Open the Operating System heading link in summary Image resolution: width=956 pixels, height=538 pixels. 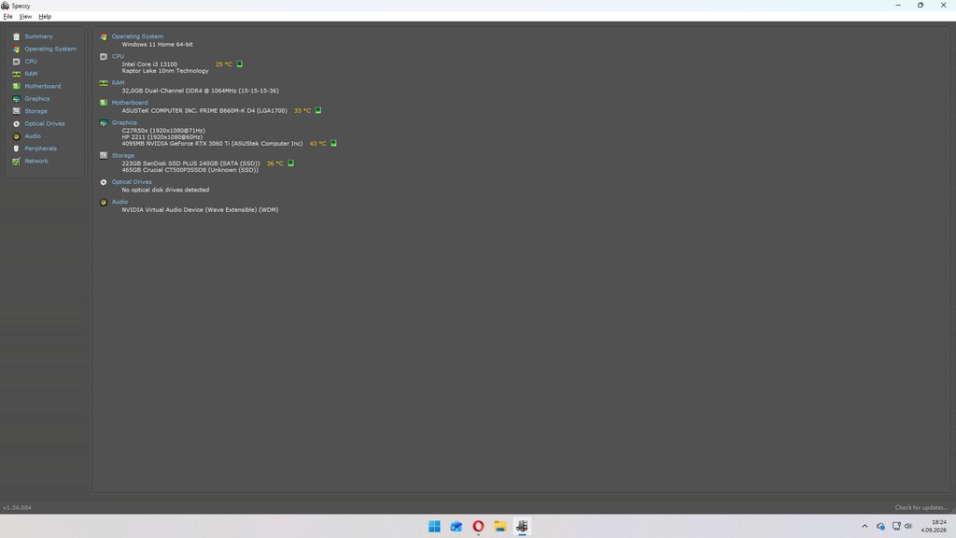(x=137, y=36)
